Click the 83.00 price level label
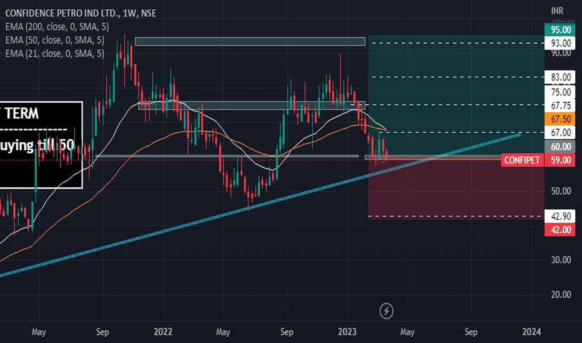The width and height of the screenshot is (582, 343). pos(561,77)
